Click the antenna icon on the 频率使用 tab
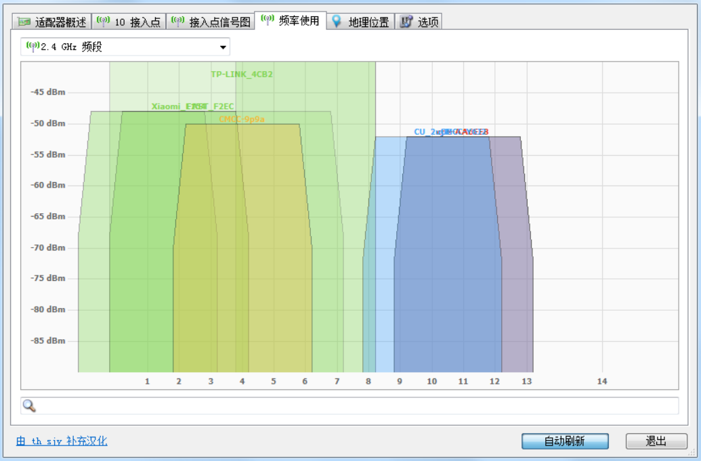 (x=268, y=20)
